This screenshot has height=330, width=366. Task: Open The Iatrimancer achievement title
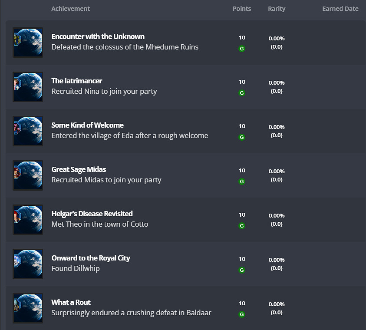pos(76,81)
